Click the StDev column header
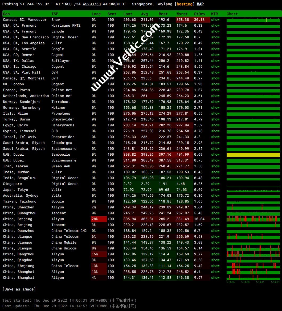This screenshot has height=311, width=282. (199, 14)
